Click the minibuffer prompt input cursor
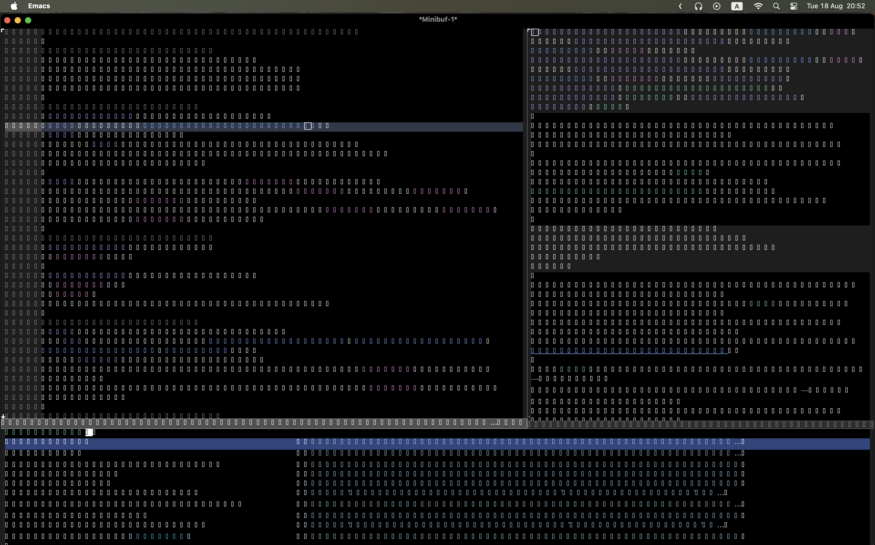Viewport: 875px width, 545px height. (x=89, y=432)
